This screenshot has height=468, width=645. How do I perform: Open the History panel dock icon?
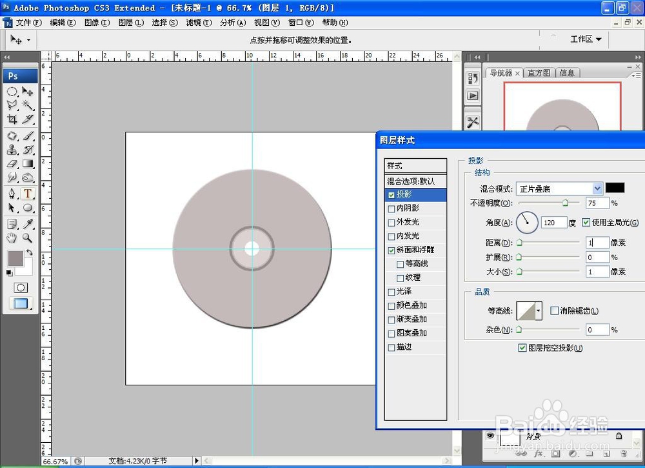473,78
